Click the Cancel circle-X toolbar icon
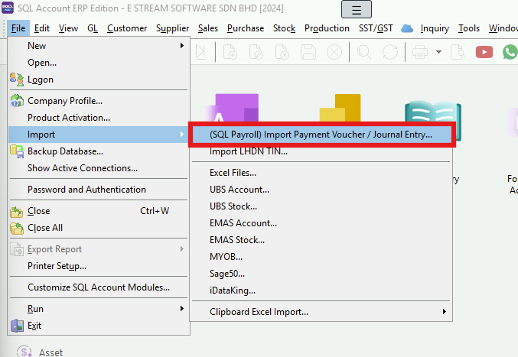 (x=334, y=52)
